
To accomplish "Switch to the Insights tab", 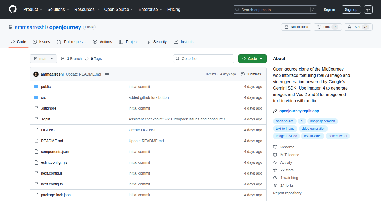I will click(x=184, y=42).
